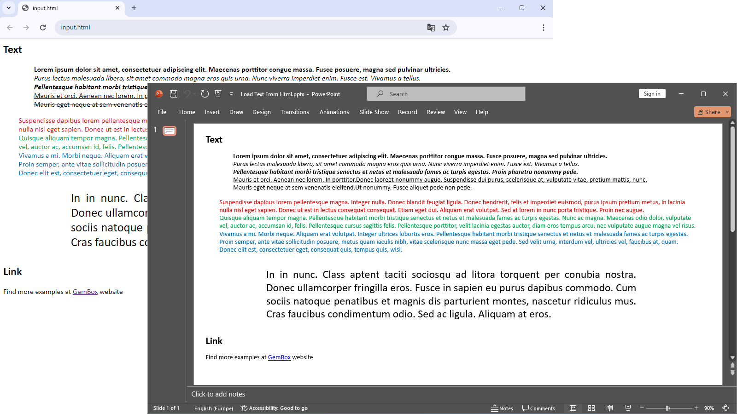The height and width of the screenshot is (414, 737).
Task: Click the Sign in button
Action: (x=652, y=94)
